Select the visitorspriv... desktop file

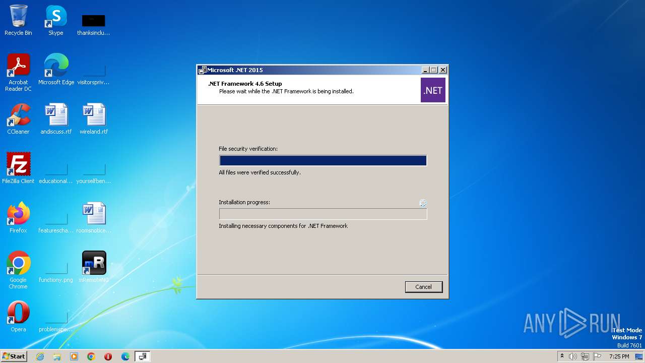pos(93,73)
